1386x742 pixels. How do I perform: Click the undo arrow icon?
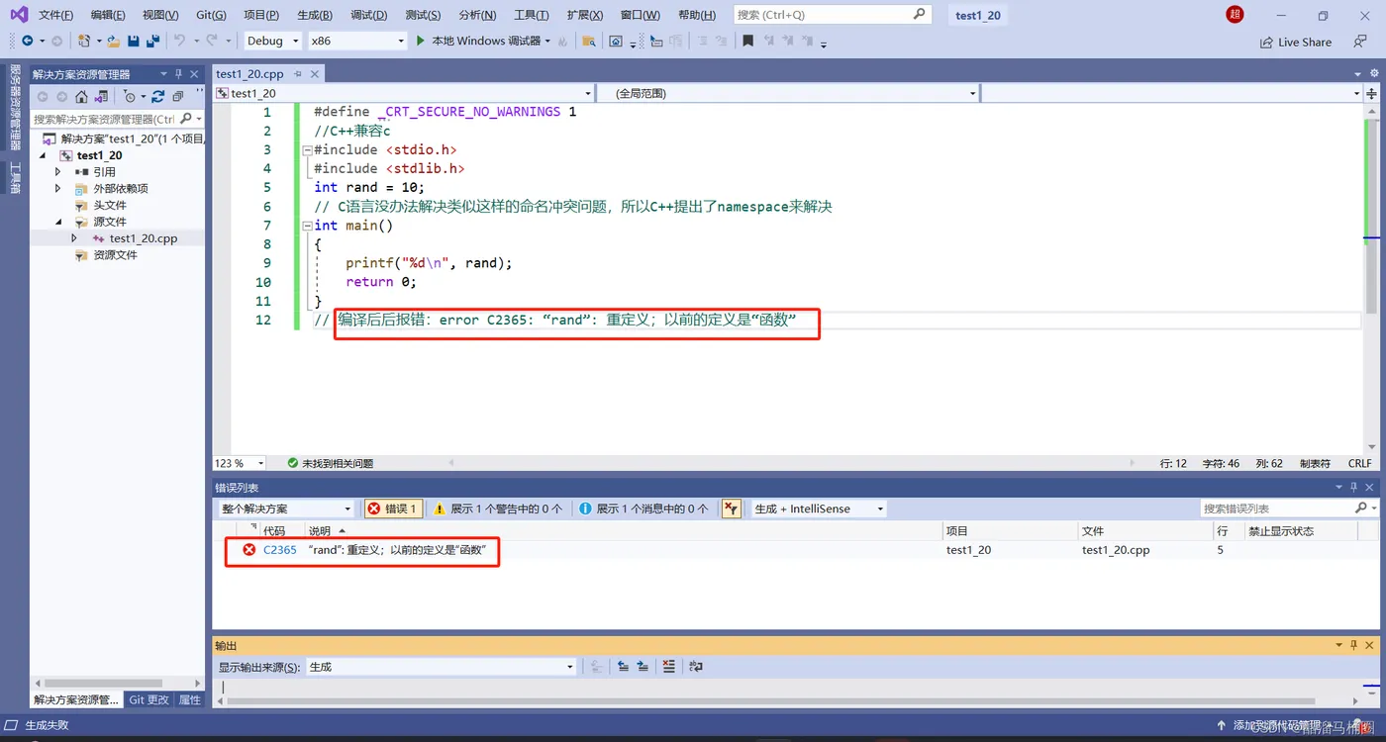[179, 41]
